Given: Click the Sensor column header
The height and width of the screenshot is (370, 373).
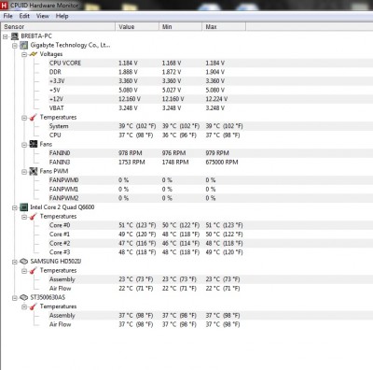Looking at the screenshot, I should click(x=58, y=27).
